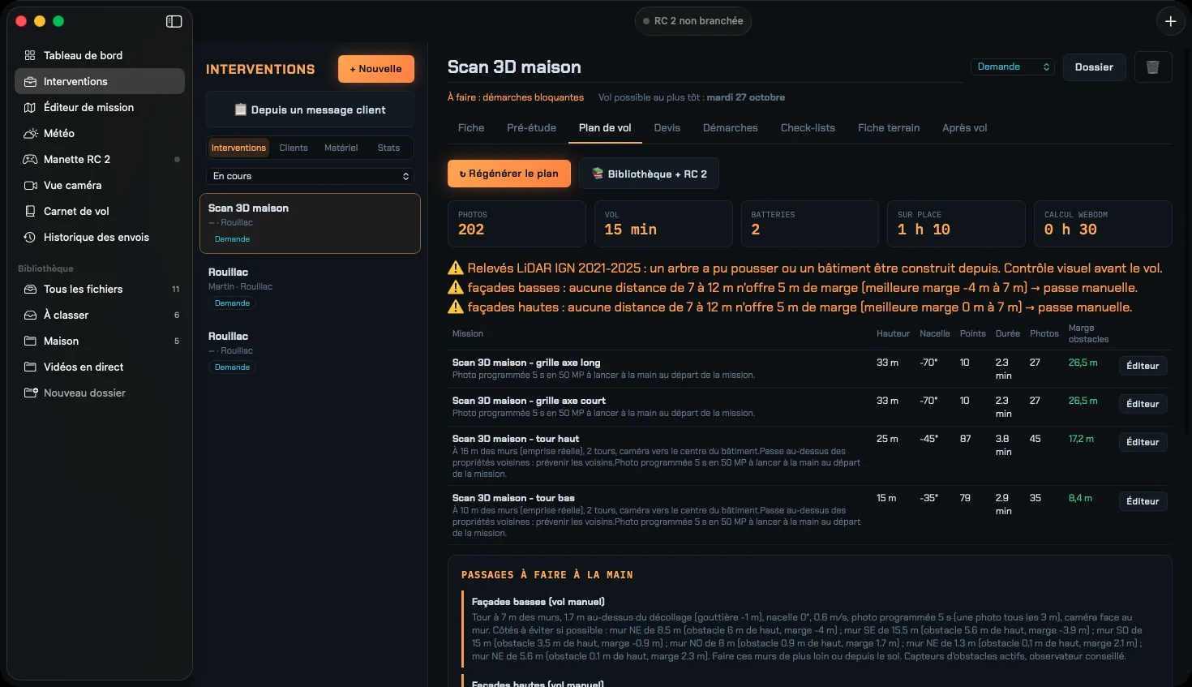Open Éditeur for grille axe long
The width and height of the screenshot is (1192, 687).
tap(1143, 366)
